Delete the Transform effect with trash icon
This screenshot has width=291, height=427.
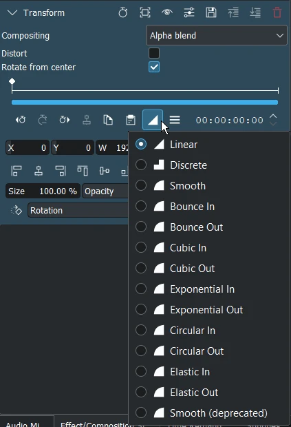[277, 12]
